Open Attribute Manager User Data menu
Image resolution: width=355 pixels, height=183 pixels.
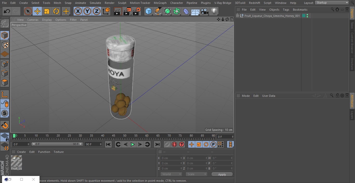click(268, 96)
